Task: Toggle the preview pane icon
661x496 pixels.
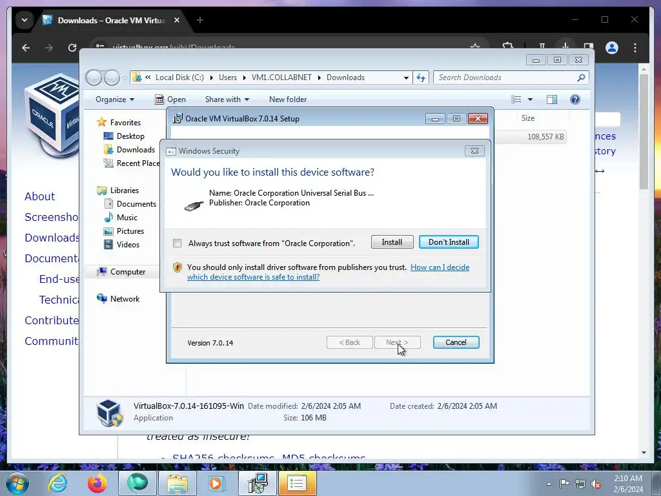Action: [552, 99]
